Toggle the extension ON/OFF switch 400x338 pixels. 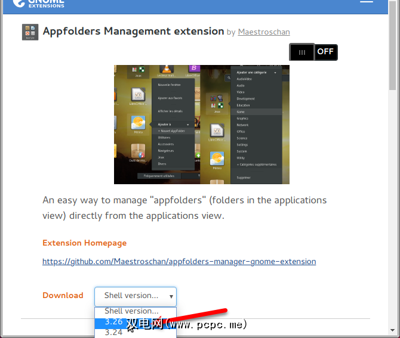313,52
